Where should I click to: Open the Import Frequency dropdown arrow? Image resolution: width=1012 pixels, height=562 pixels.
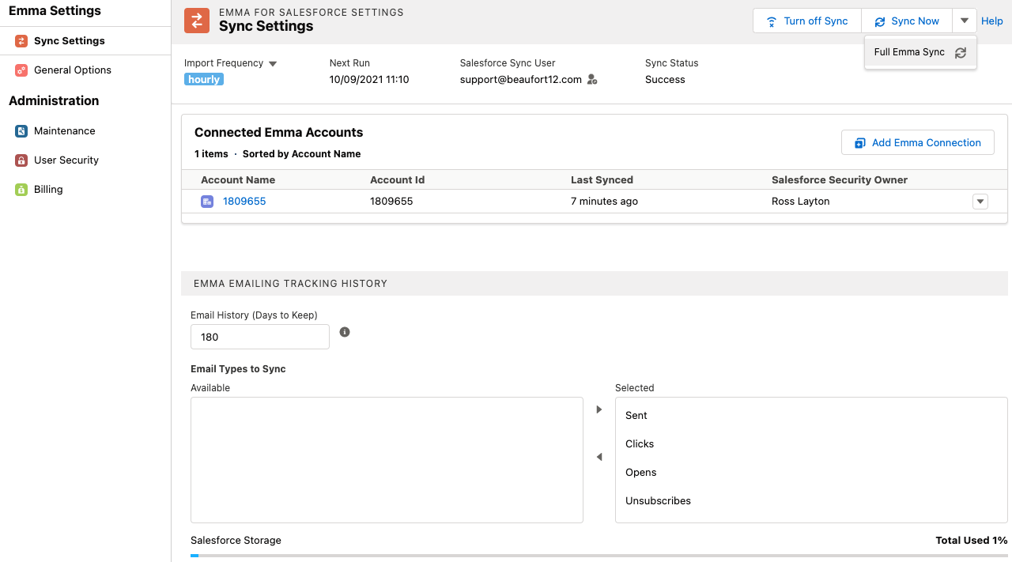tap(273, 63)
